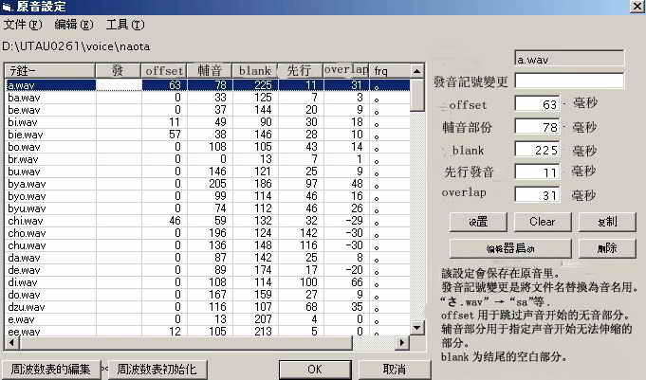646x380 pixels.
Task: Select the e.wav row
Action: 208,319
